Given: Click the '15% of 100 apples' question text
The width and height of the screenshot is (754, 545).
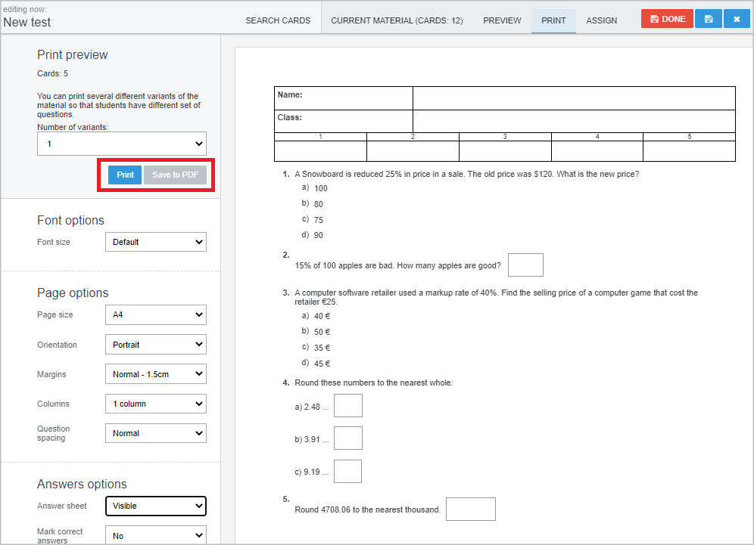Looking at the screenshot, I should 397,265.
